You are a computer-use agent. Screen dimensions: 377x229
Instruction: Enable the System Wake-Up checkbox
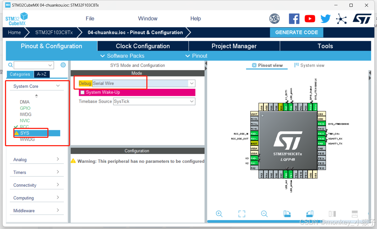pyautogui.click(x=82, y=92)
